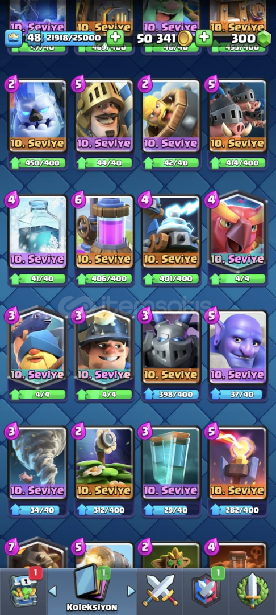Viewport: 276px width, 615px height.
Task: Switch to the crossed swords battle tab
Action: (x=160, y=591)
